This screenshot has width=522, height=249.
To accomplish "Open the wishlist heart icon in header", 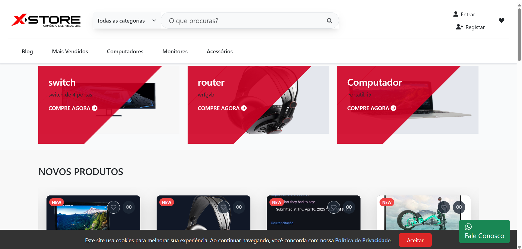I will (501, 20).
